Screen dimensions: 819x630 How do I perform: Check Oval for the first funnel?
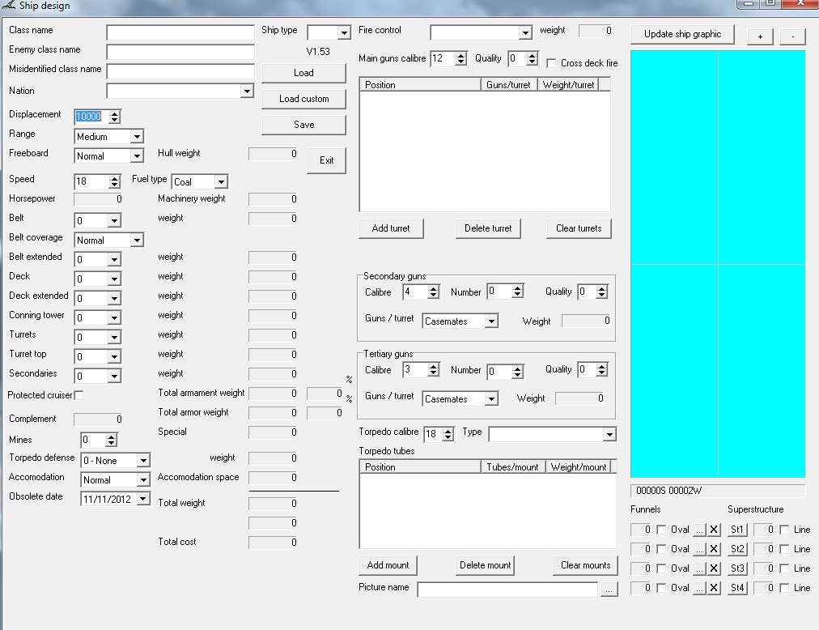661,530
